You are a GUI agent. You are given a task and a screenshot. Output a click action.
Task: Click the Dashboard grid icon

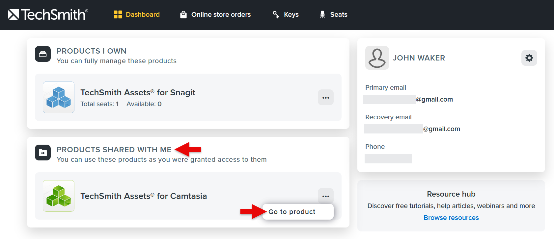pyautogui.click(x=118, y=14)
